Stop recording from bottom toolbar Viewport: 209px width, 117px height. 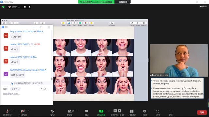click(119, 111)
